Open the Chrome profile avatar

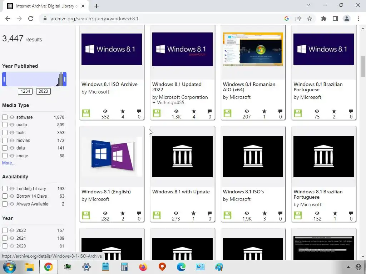[x=347, y=19]
